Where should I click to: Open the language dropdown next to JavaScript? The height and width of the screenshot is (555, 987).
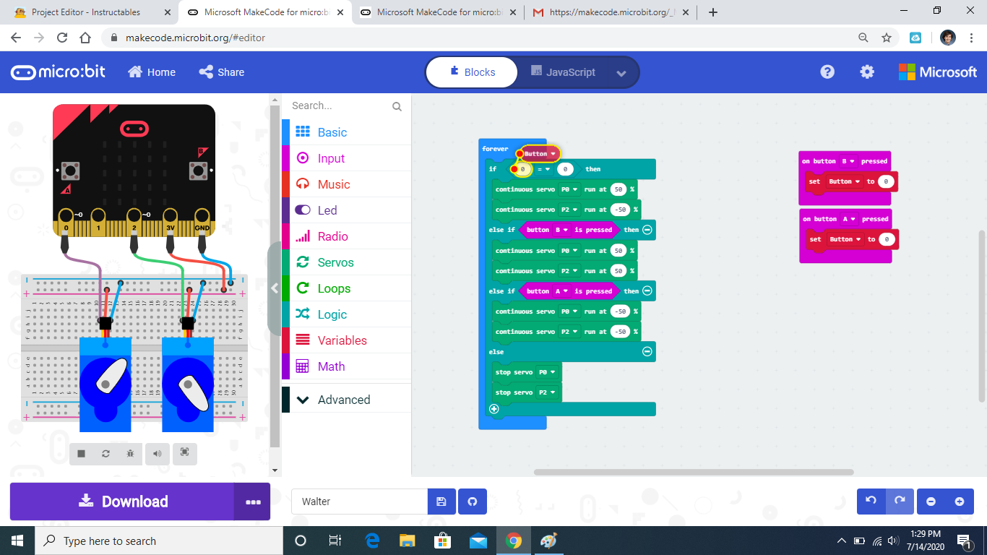[621, 72]
